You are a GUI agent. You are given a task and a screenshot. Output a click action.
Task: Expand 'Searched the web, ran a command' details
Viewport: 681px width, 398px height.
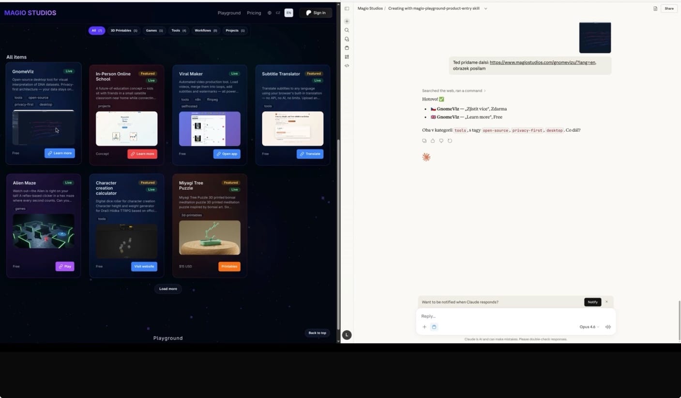[x=454, y=90]
